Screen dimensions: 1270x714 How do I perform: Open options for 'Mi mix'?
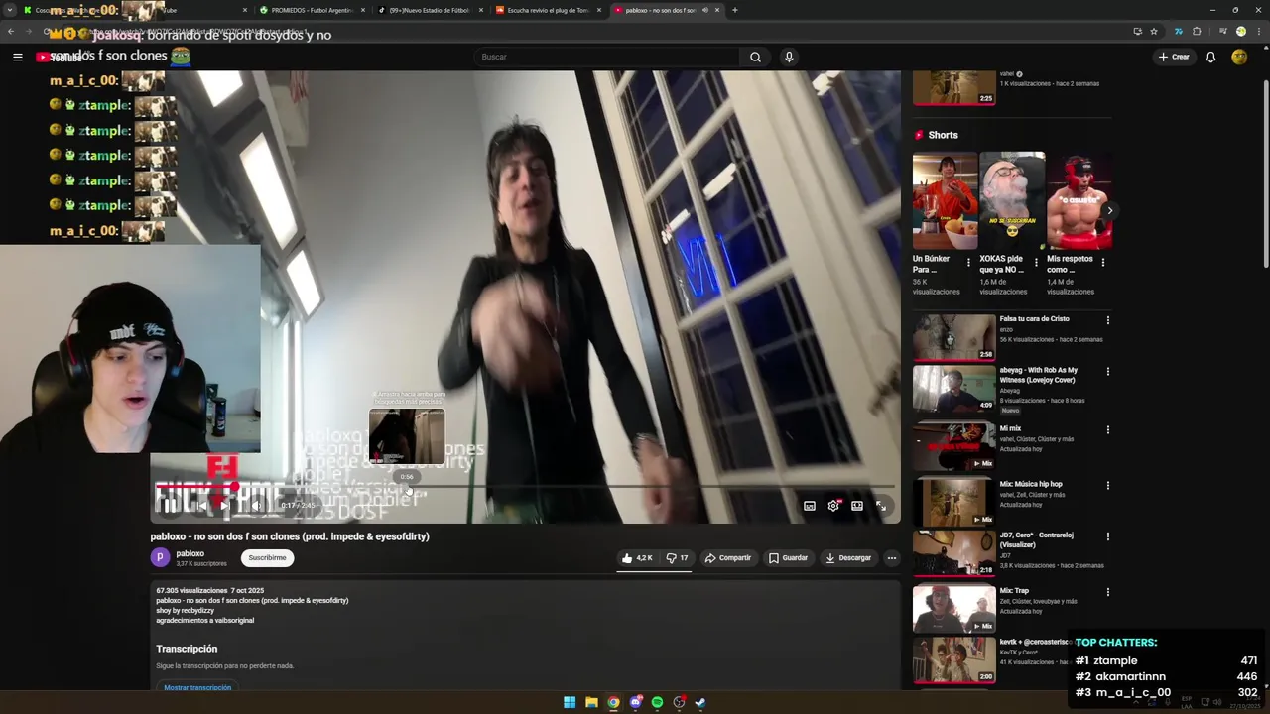pyautogui.click(x=1107, y=430)
